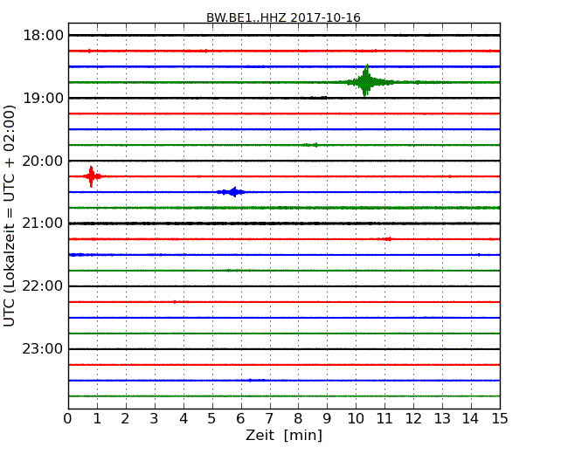Screen dimensions: 568x454
Task: Click the small red event near minute 11
Action: point(385,239)
